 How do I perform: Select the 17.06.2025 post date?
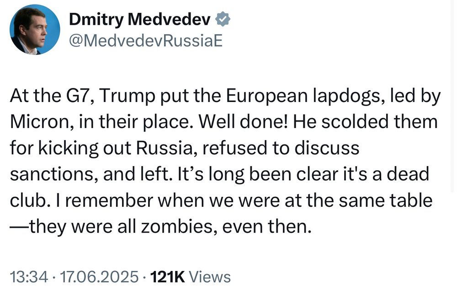99,276
